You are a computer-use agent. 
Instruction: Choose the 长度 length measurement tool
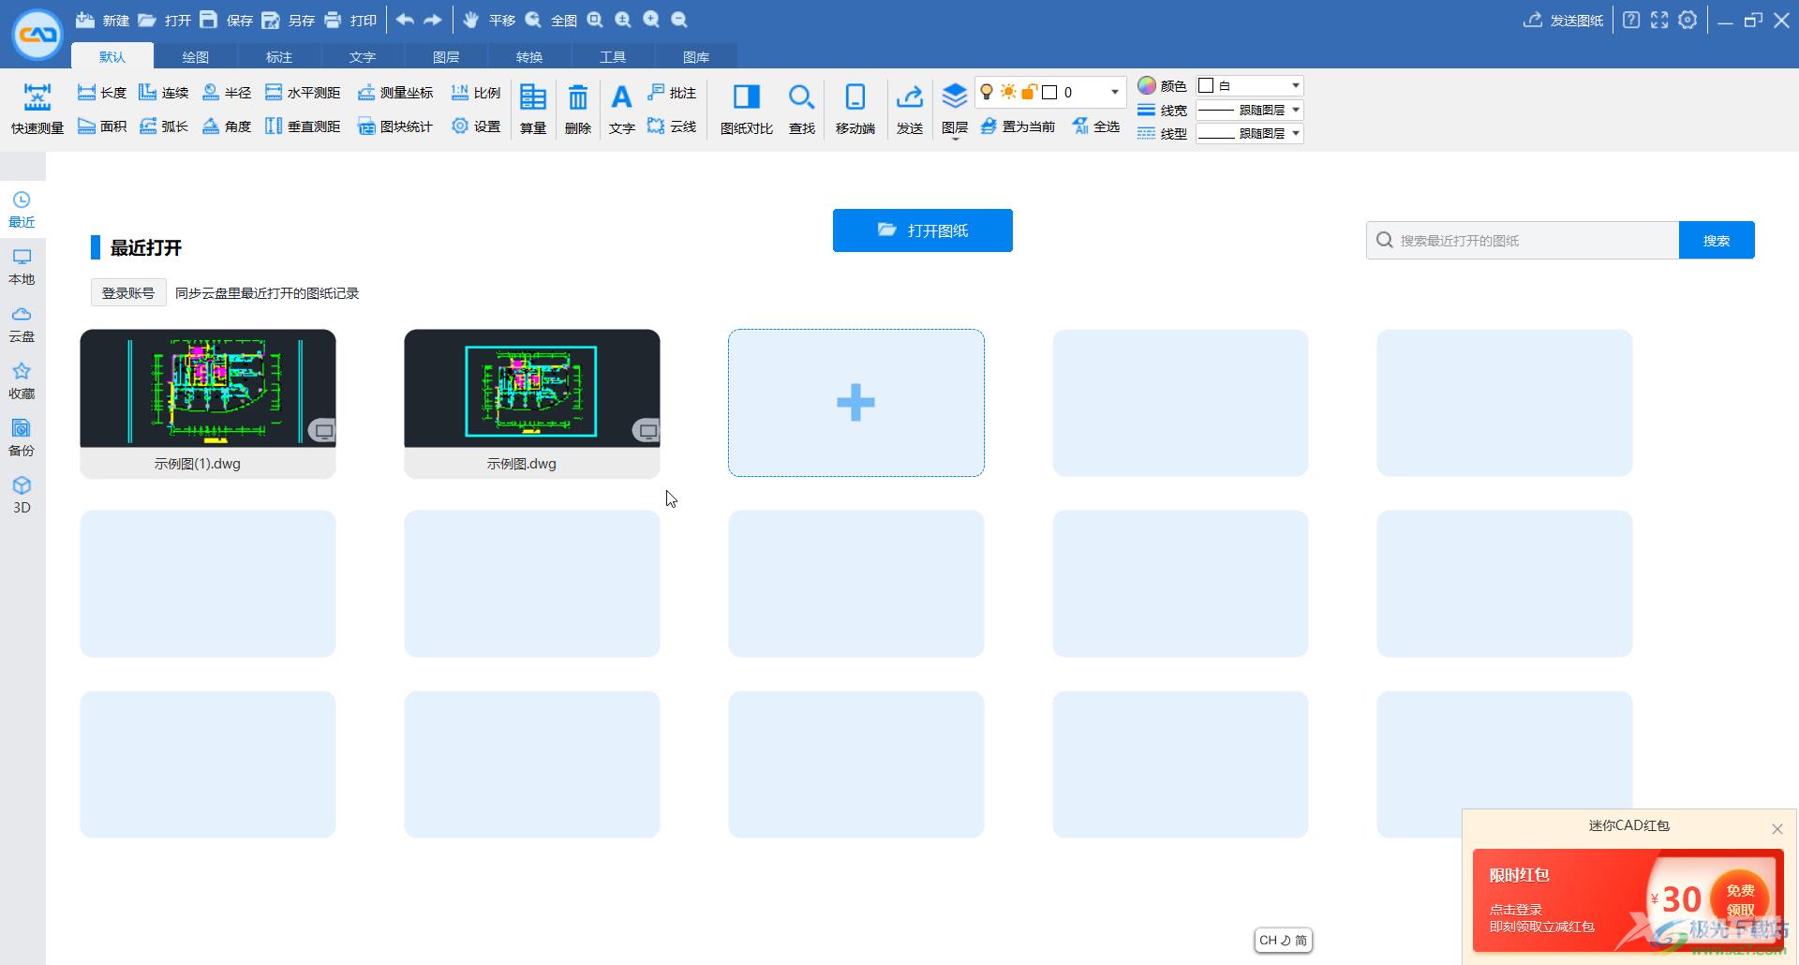click(102, 93)
